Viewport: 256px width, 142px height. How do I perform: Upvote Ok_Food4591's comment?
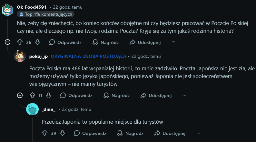[x=20, y=42]
